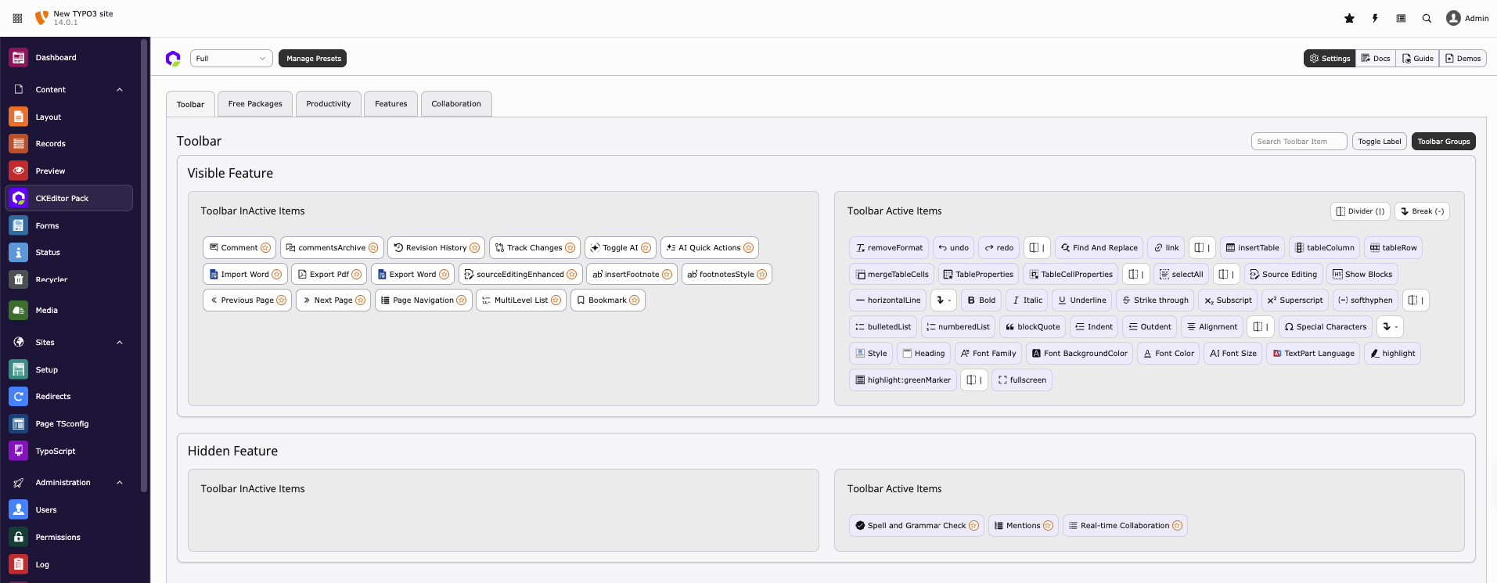Viewport: 1497px width, 583px height.
Task: Collapse the Administration sidebar section
Action: click(x=120, y=483)
